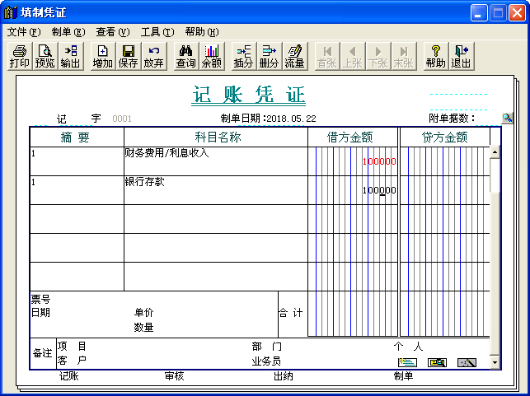Go to previous voucher 上张
This screenshot has width=530, height=396.
pyautogui.click(x=353, y=56)
